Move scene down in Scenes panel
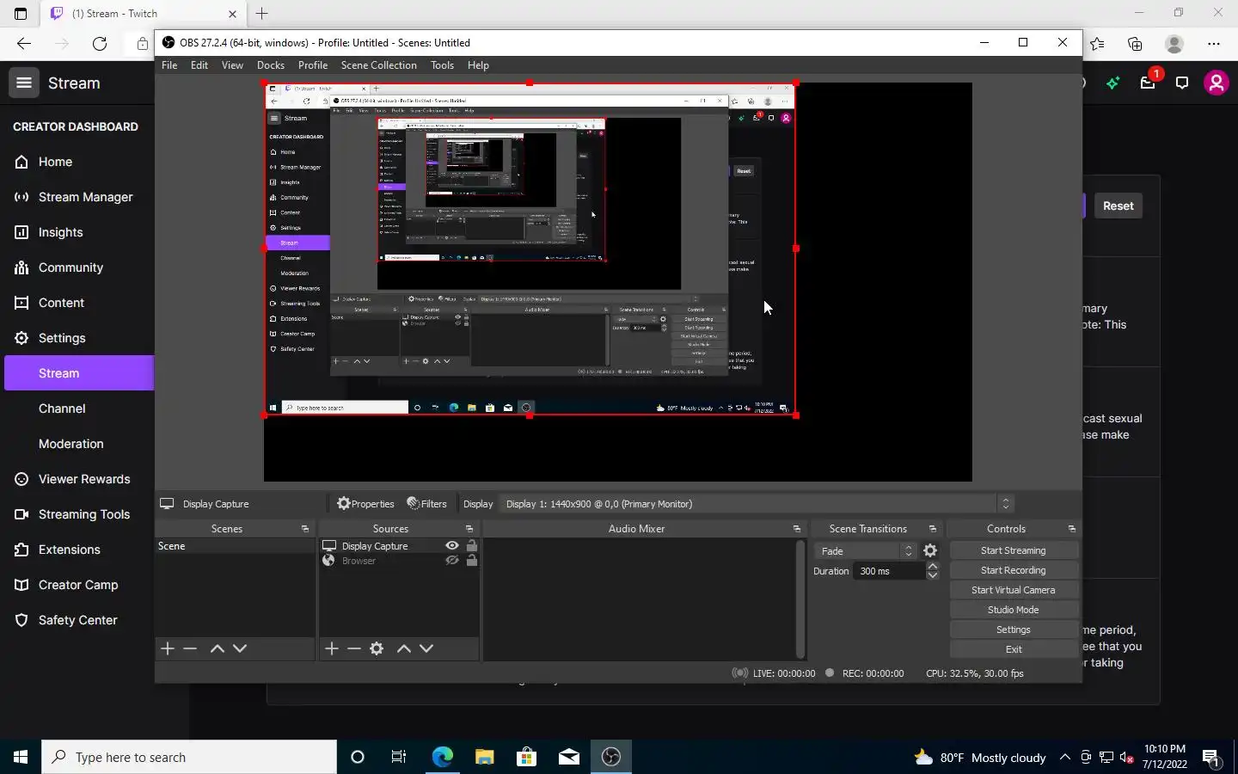This screenshot has height=774, width=1238. (240, 648)
